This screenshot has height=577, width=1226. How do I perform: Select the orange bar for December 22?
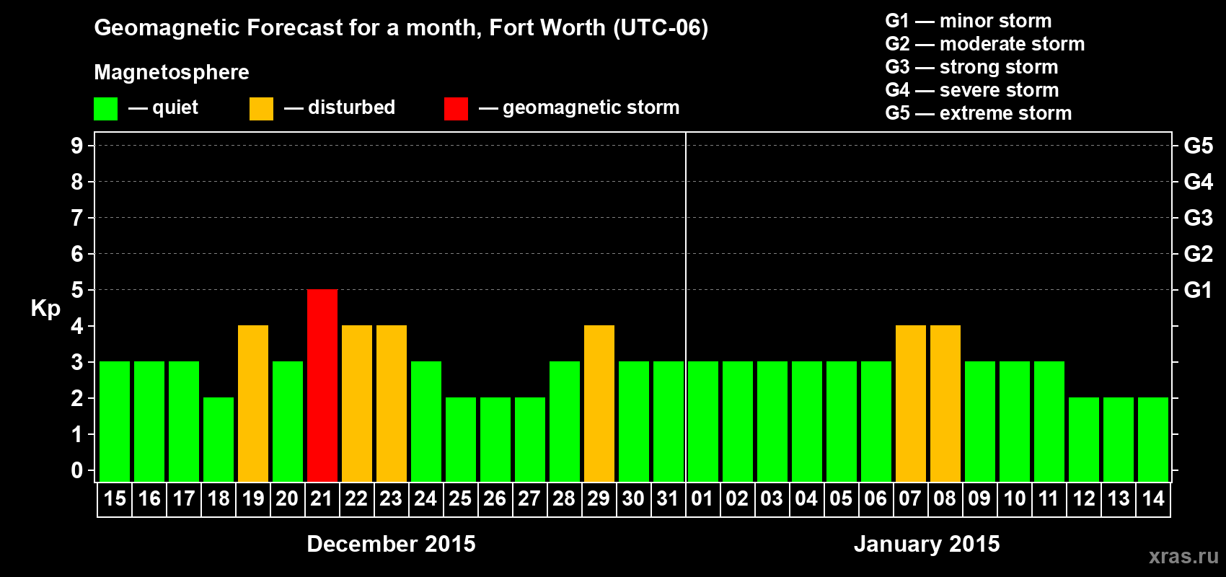click(x=357, y=403)
